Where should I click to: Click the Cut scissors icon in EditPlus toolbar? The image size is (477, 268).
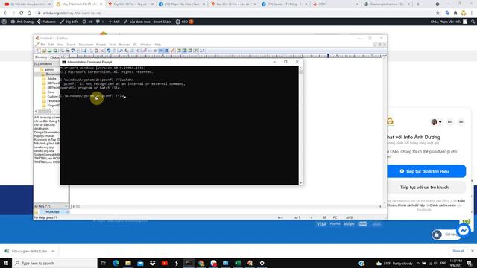pyautogui.click(x=85, y=51)
